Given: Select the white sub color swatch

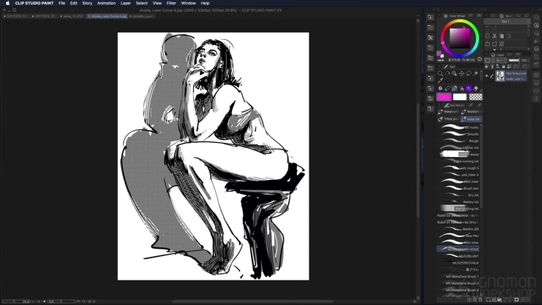Looking at the screenshot, I should pyautogui.click(x=460, y=97).
